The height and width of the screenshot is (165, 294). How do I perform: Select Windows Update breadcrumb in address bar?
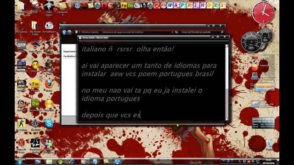pyautogui.click(x=90, y=32)
